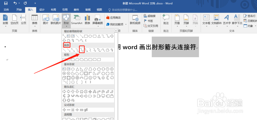257x120 pixels.
Task: Pick the donut ring shape
Action: [x=73, y=78]
